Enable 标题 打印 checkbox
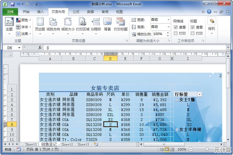 point(192,33)
